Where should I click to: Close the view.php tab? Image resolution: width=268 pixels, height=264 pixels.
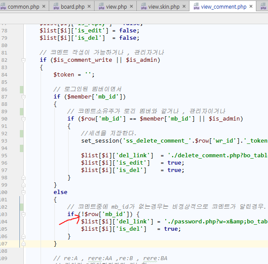[x=131, y=6]
